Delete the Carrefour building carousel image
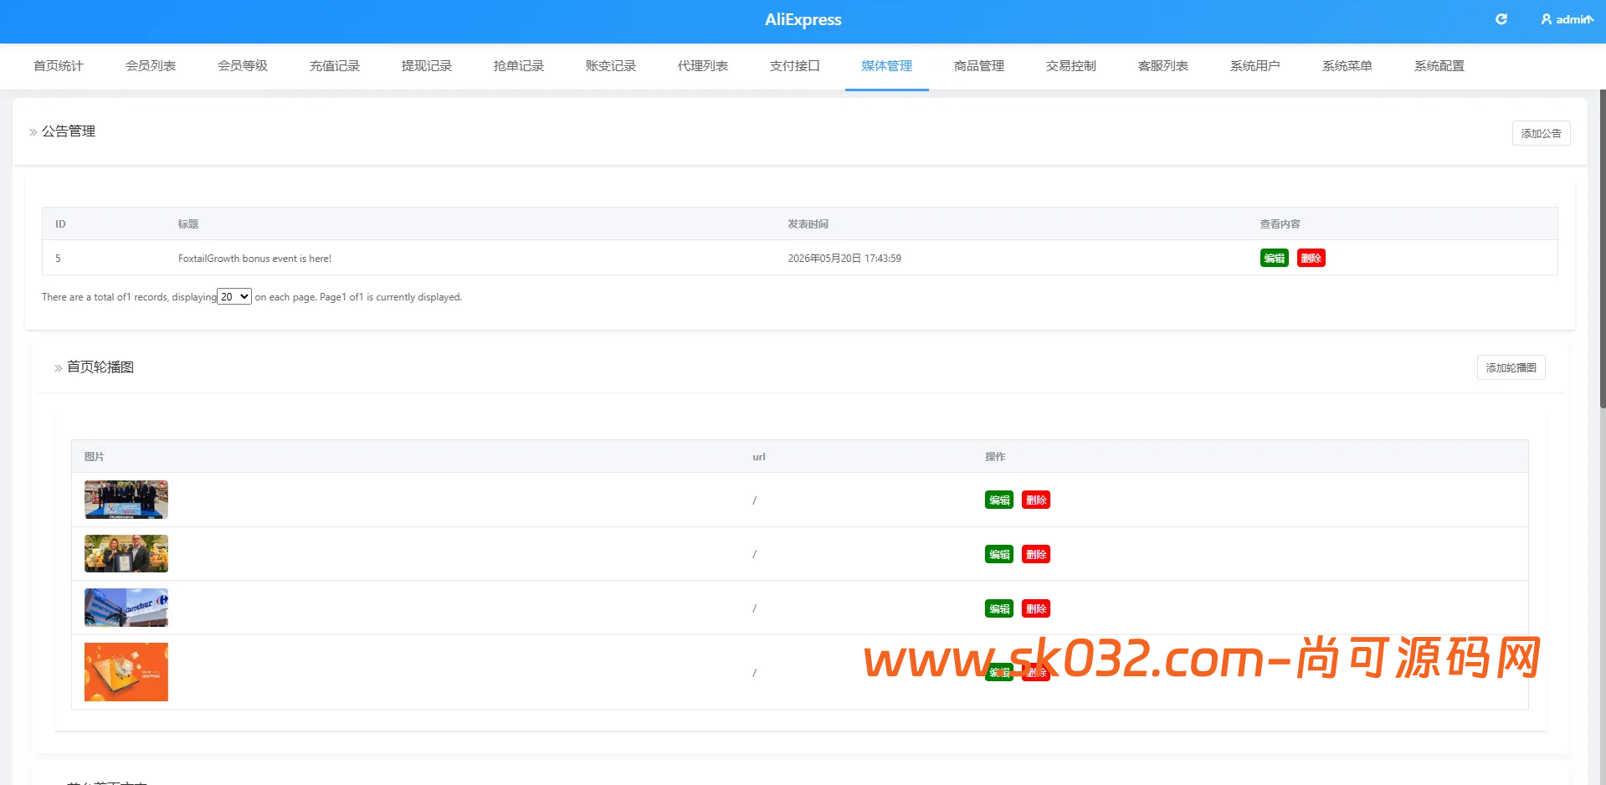 pyautogui.click(x=1036, y=608)
